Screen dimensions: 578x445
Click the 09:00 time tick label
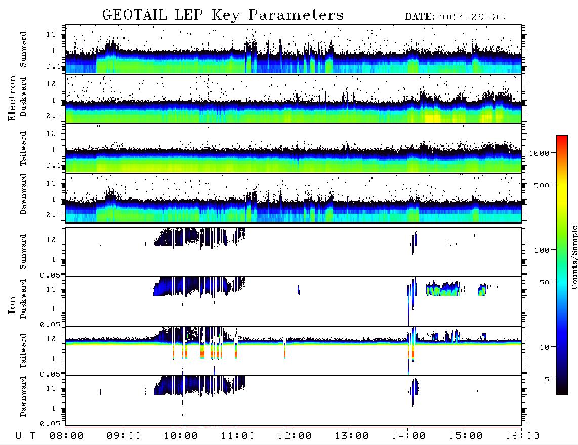coord(124,436)
